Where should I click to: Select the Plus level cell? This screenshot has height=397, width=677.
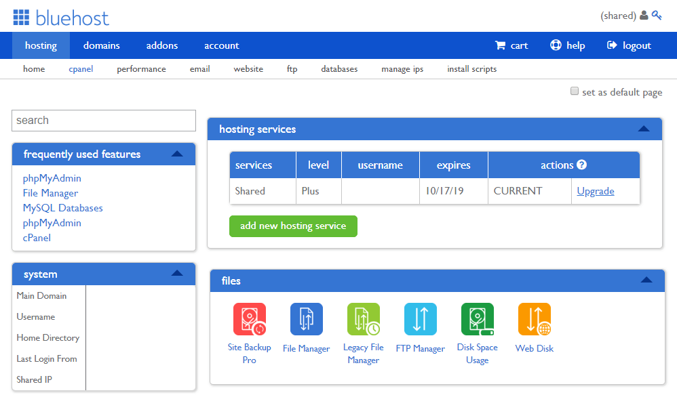click(x=319, y=191)
